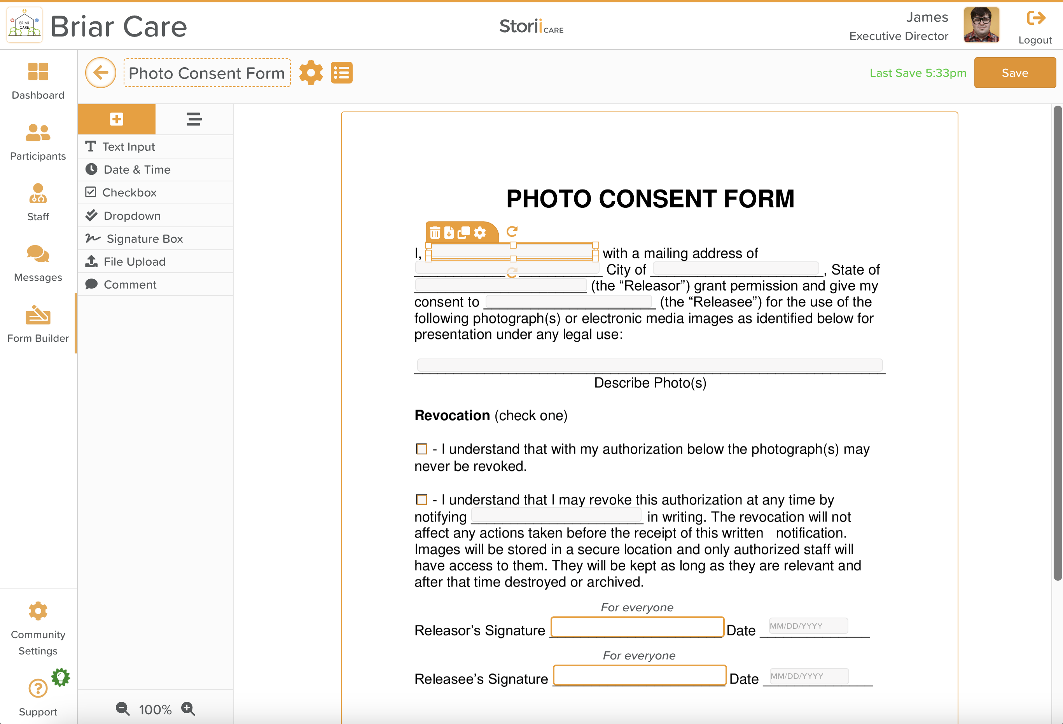The width and height of the screenshot is (1063, 724).
Task: Add a File Upload field
Action: coord(156,261)
